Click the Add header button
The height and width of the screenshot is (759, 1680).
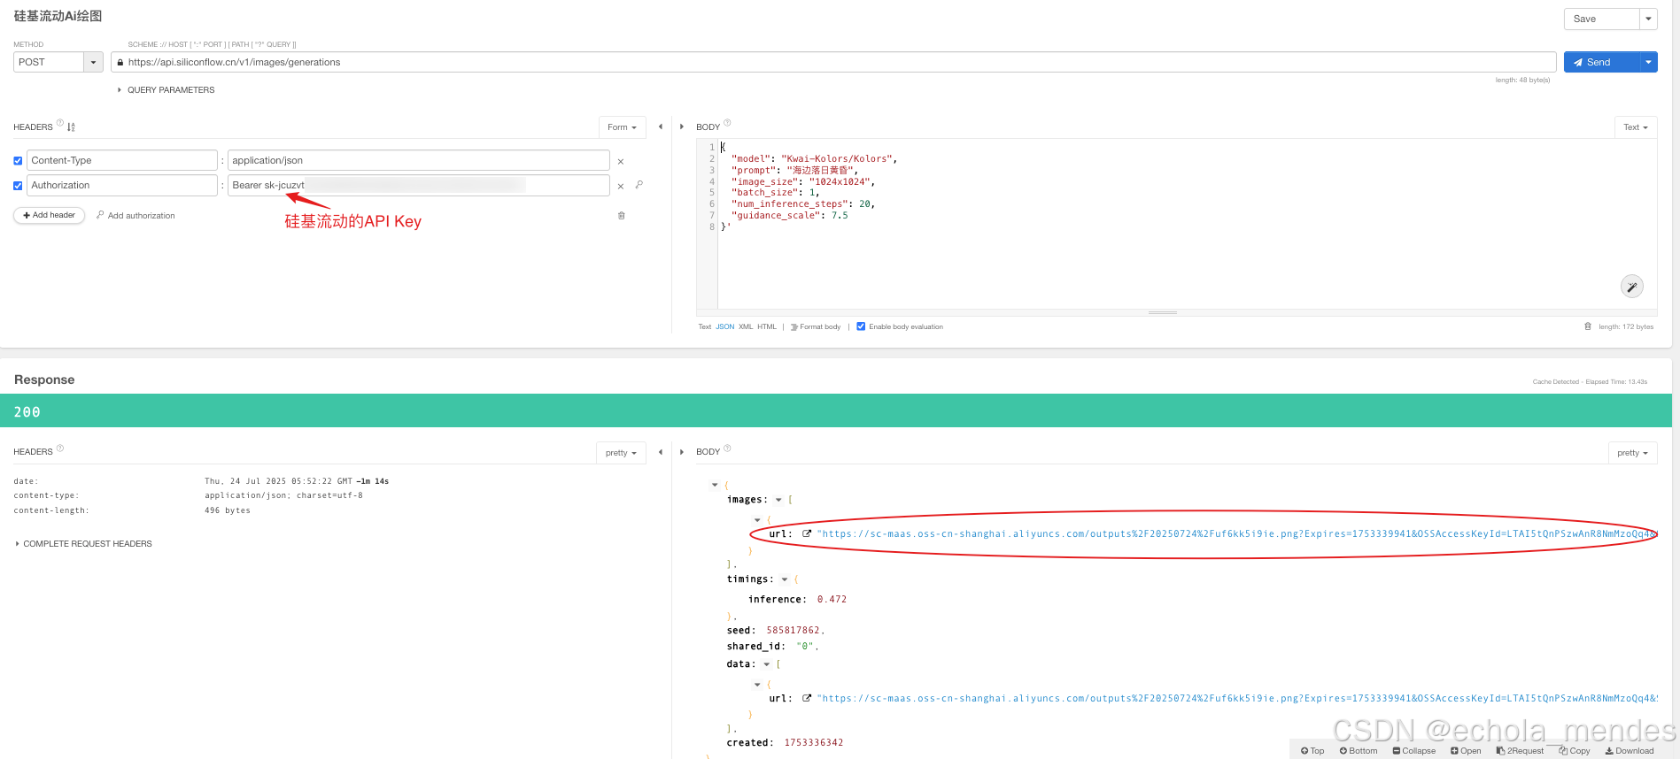pos(50,215)
